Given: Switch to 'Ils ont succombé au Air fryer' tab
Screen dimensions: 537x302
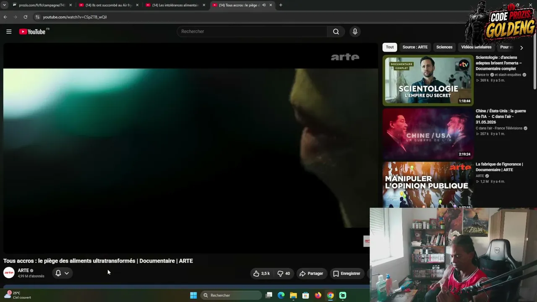Looking at the screenshot, I should point(108,5).
